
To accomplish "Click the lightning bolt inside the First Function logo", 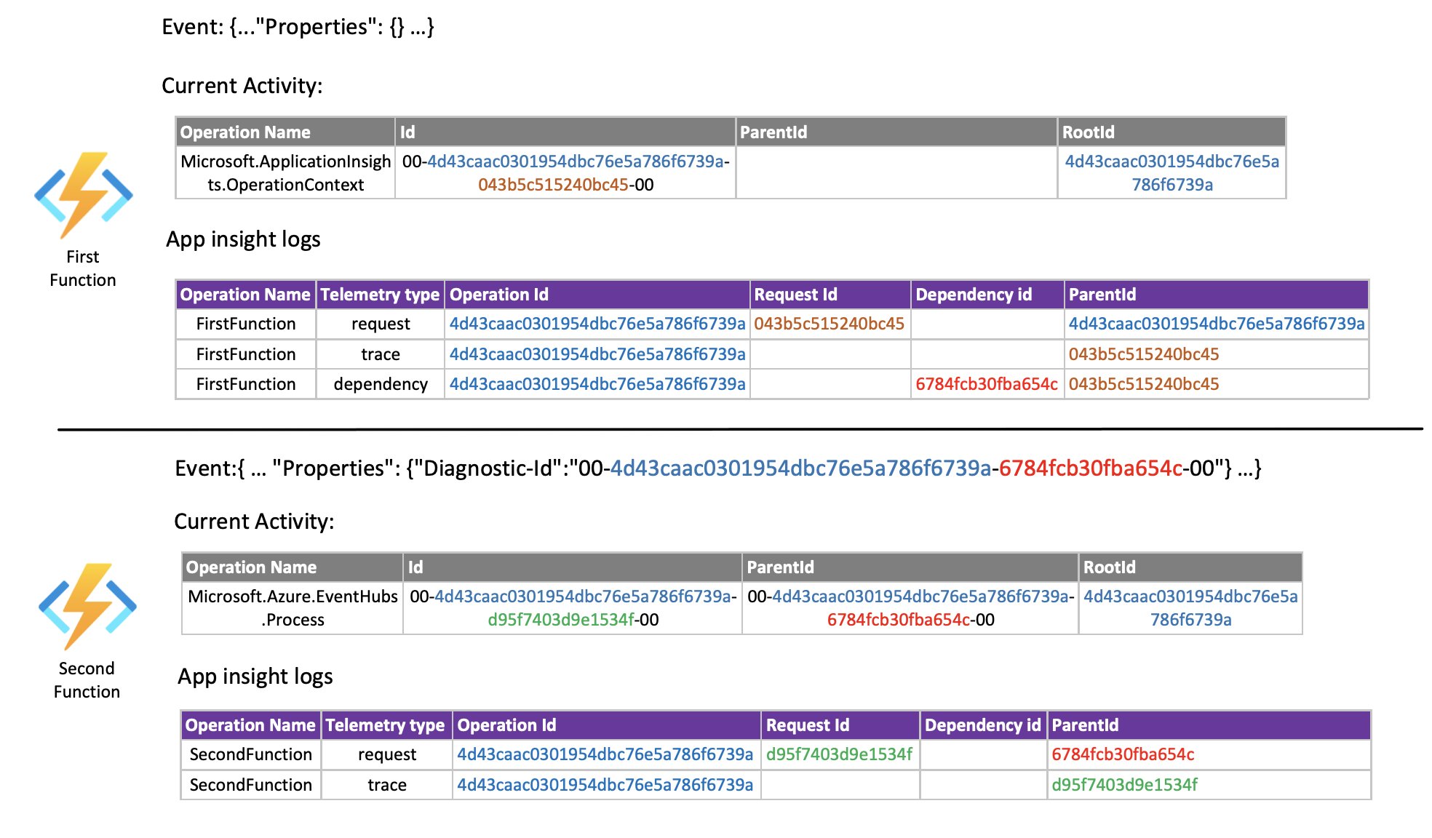I will coord(82,191).
